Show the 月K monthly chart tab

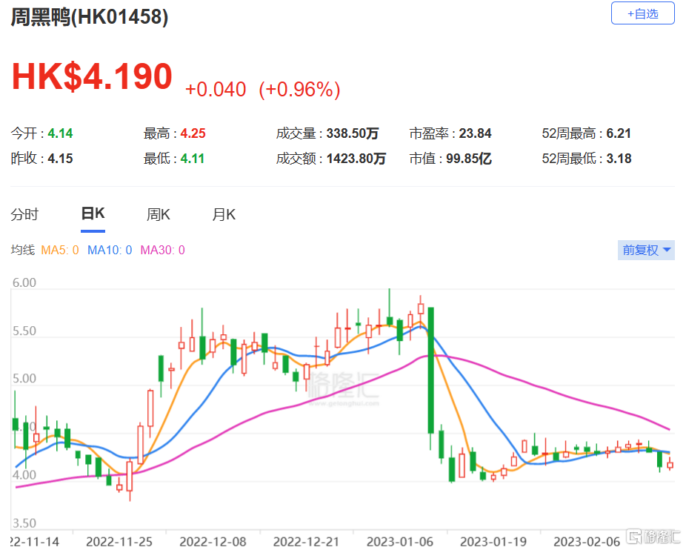224,214
